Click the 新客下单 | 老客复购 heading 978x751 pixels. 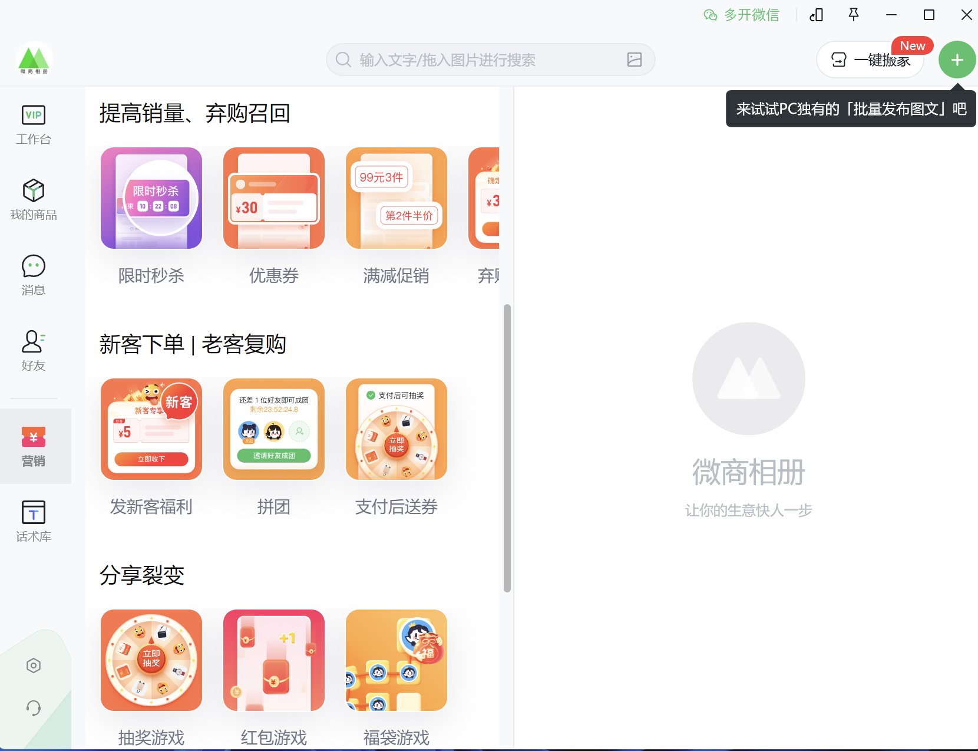[193, 344]
